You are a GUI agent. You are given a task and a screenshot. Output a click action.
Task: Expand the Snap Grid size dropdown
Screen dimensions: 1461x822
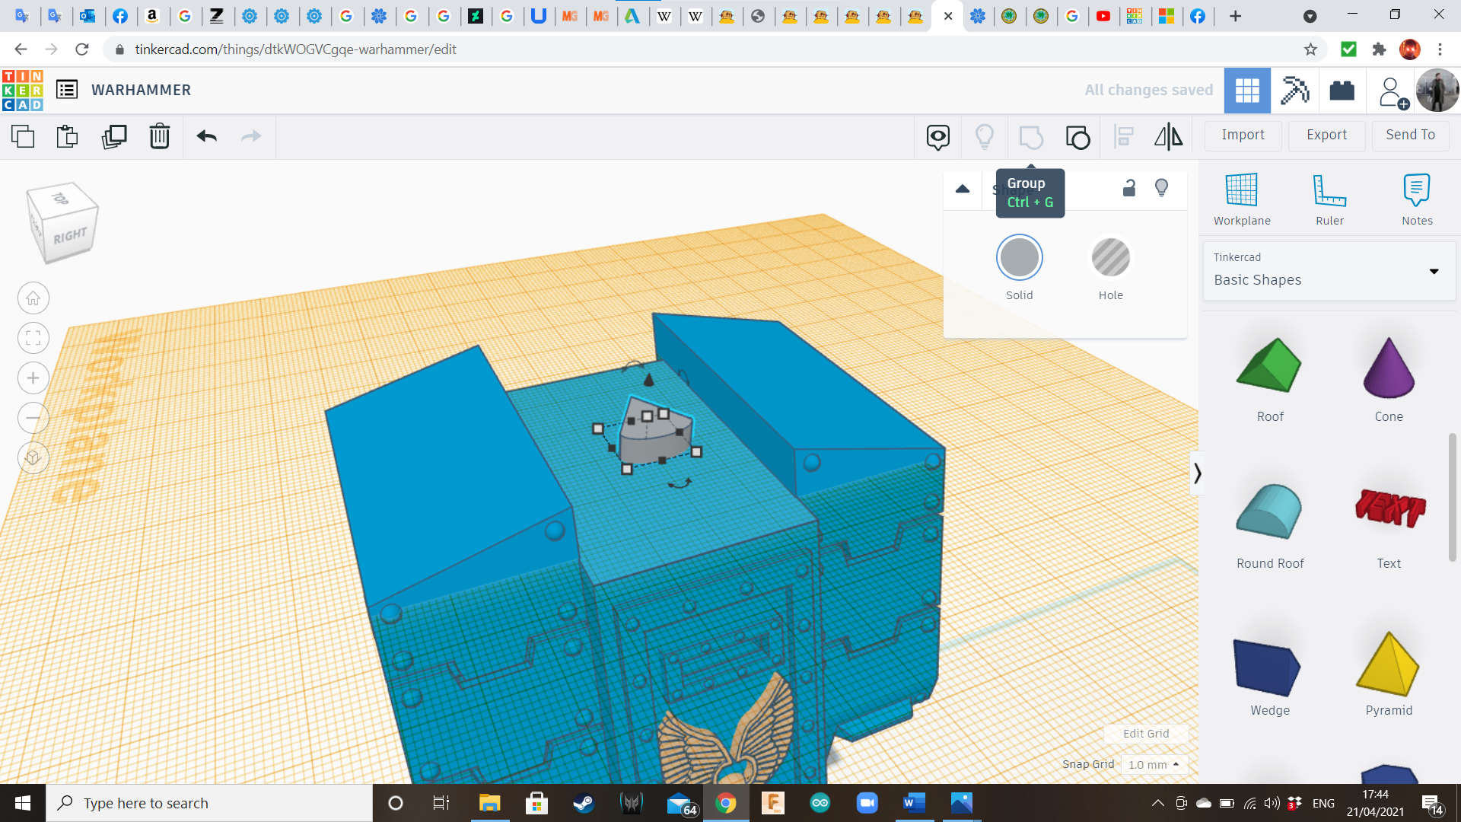click(1154, 764)
